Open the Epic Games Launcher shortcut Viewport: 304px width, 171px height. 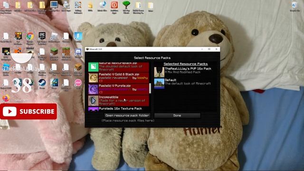click(42, 38)
